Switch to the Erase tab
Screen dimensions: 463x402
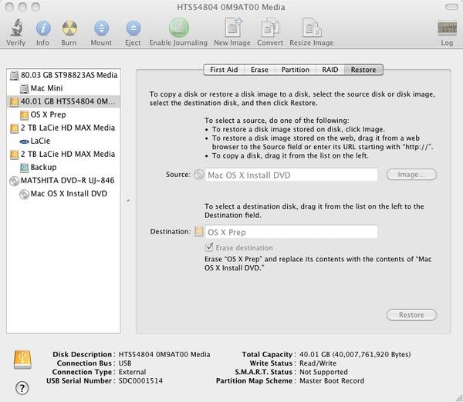pyautogui.click(x=259, y=70)
